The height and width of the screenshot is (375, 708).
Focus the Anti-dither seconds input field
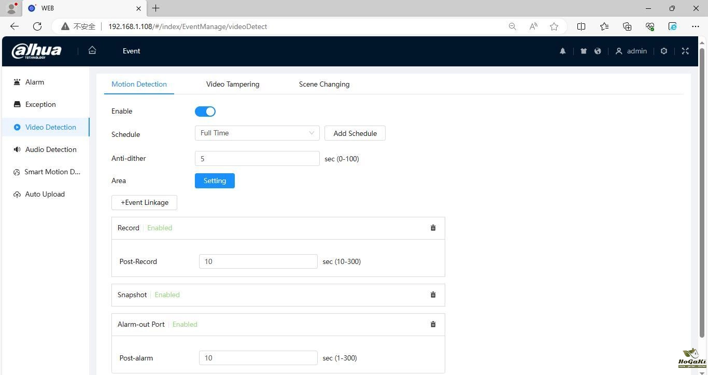(257, 159)
